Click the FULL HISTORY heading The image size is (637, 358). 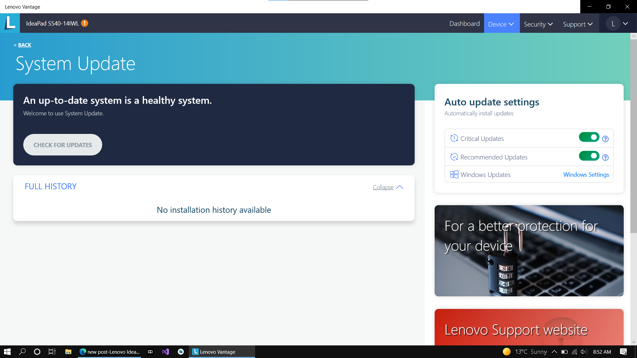click(50, 187)
